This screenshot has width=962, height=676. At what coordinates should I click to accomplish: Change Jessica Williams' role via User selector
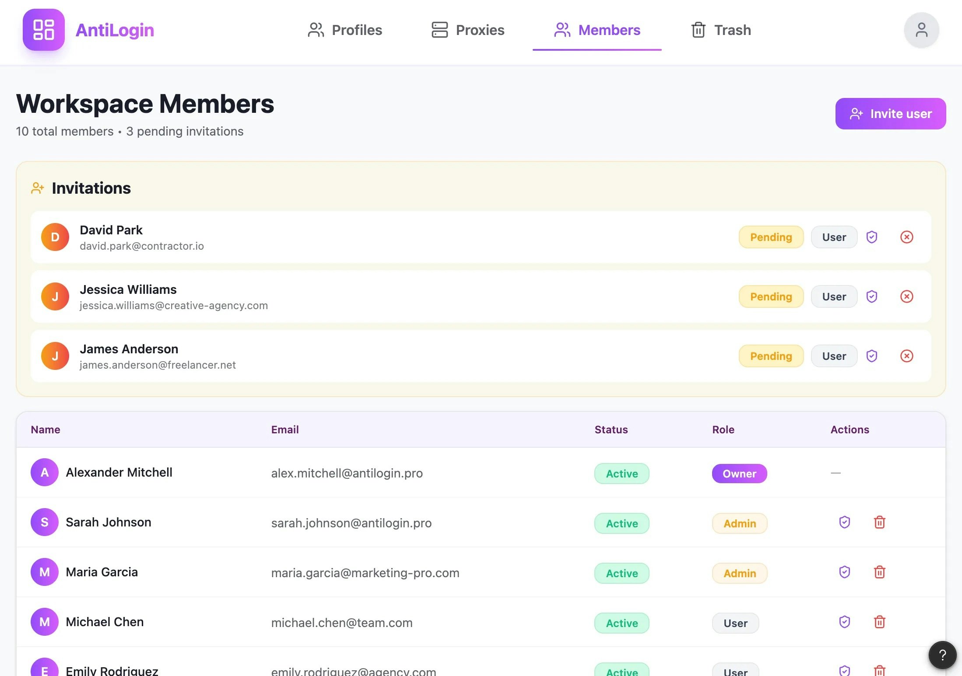834,296
